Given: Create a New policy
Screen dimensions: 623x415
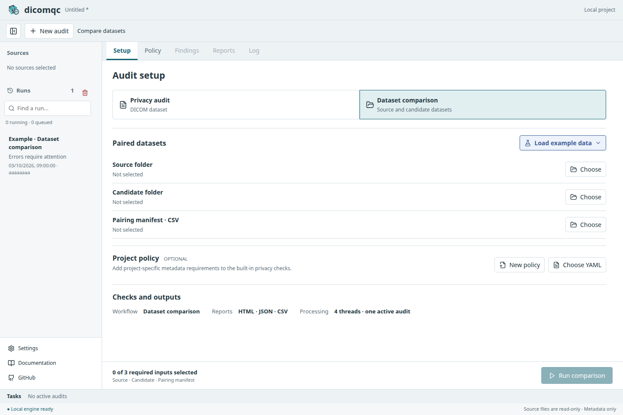Looking at the screenshot, I should (519, 265).
